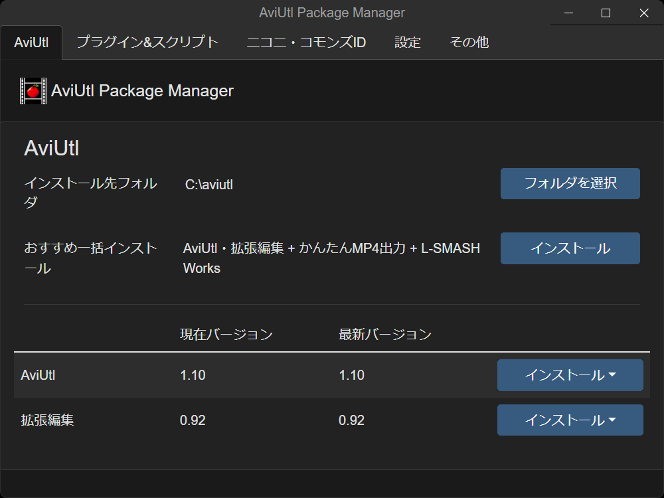The height and width of the screenshot is (498, 664).
Task: Open the その他 tab
Action: click(x=469, y=42)
